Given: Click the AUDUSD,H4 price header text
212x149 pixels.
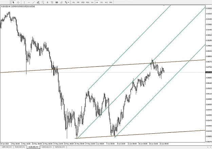Looking at the screenshot, I should tap(18, 6).
